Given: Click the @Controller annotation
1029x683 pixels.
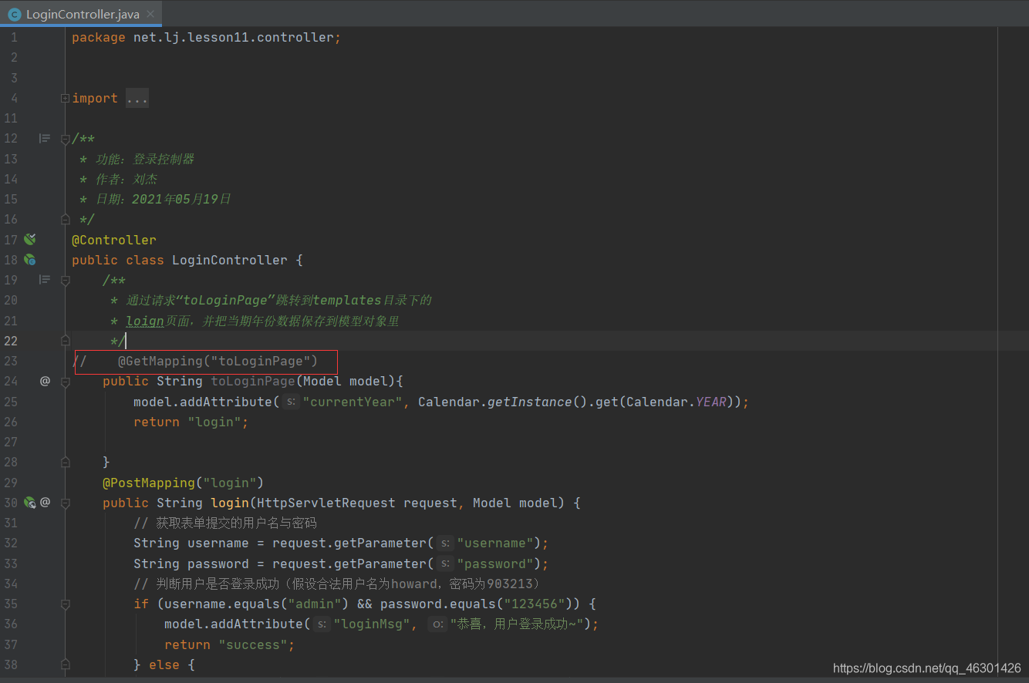Looking at the screenshot, I should point(114,240).
